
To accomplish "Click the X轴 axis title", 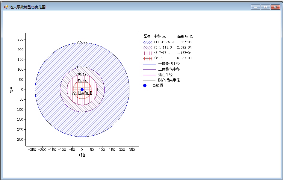I will [x=82, y=155].
